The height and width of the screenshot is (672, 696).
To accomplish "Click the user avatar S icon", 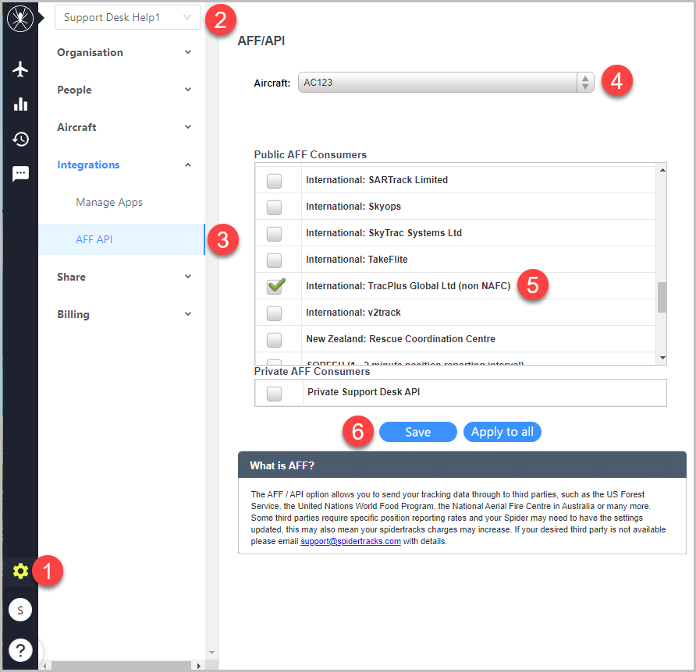I will [20, 610].
